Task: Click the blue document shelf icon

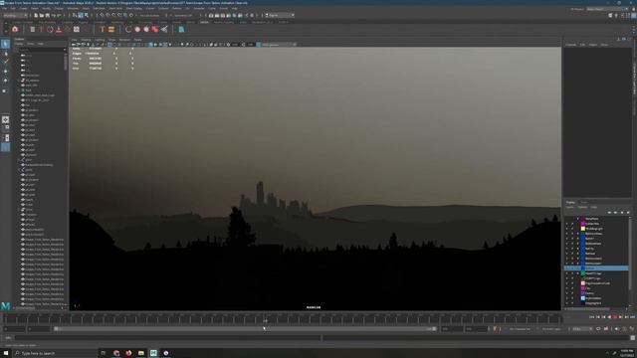Action: point(181,29)
